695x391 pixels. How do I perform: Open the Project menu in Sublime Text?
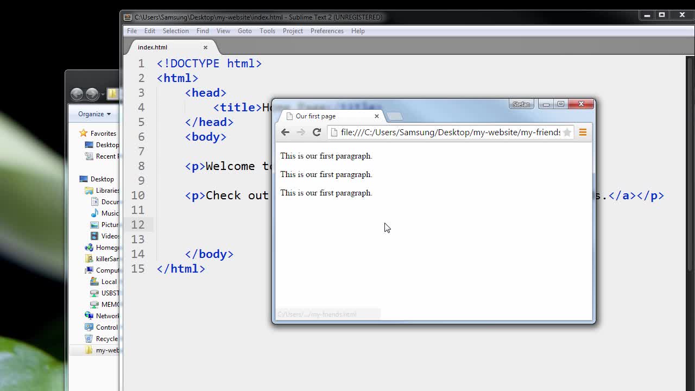pyautogui.click(x=293, y=31)
